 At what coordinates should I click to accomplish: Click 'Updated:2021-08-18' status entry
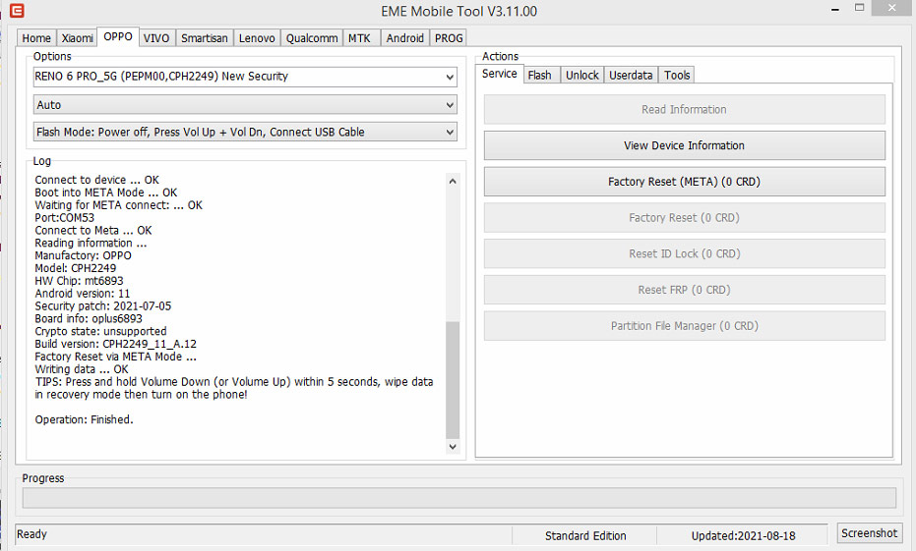click(743, 536)
